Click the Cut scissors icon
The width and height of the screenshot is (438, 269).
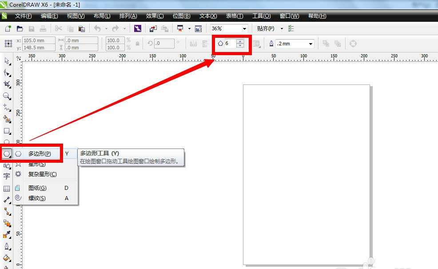tap(58, 28)
